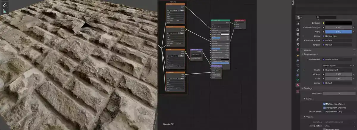Collapse the Volume subpanel under Settings
Screen dimensions: 357x130
click(x=305, y=117)
